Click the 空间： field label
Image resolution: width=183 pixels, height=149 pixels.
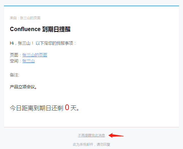[16, 61]
